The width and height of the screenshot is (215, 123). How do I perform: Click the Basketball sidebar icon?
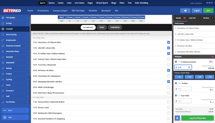[x=3, y=63]
